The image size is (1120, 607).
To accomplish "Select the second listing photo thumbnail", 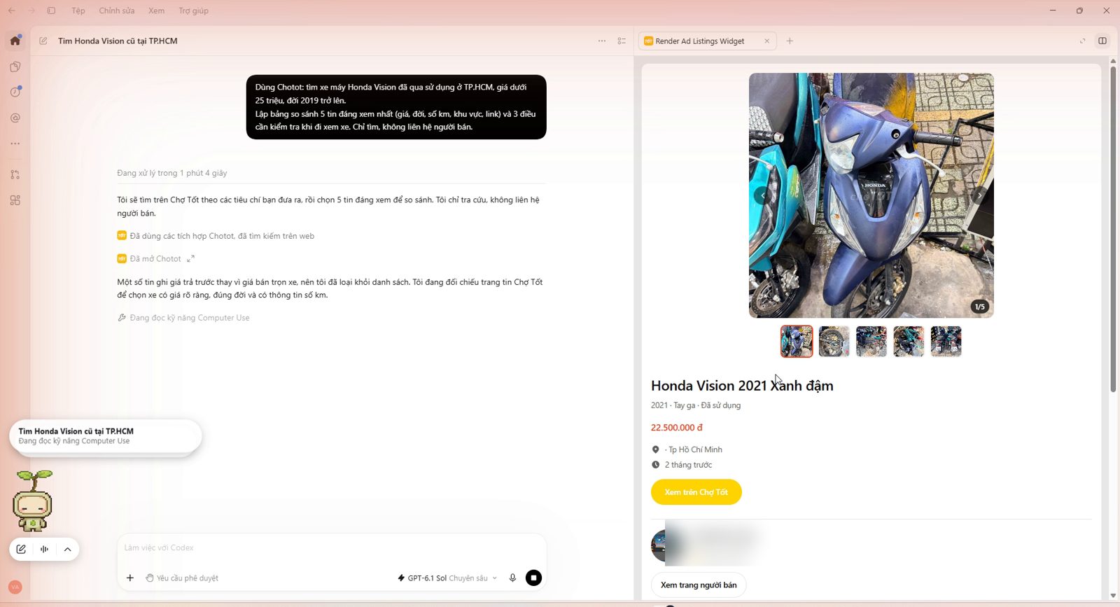I will [834, 342].
